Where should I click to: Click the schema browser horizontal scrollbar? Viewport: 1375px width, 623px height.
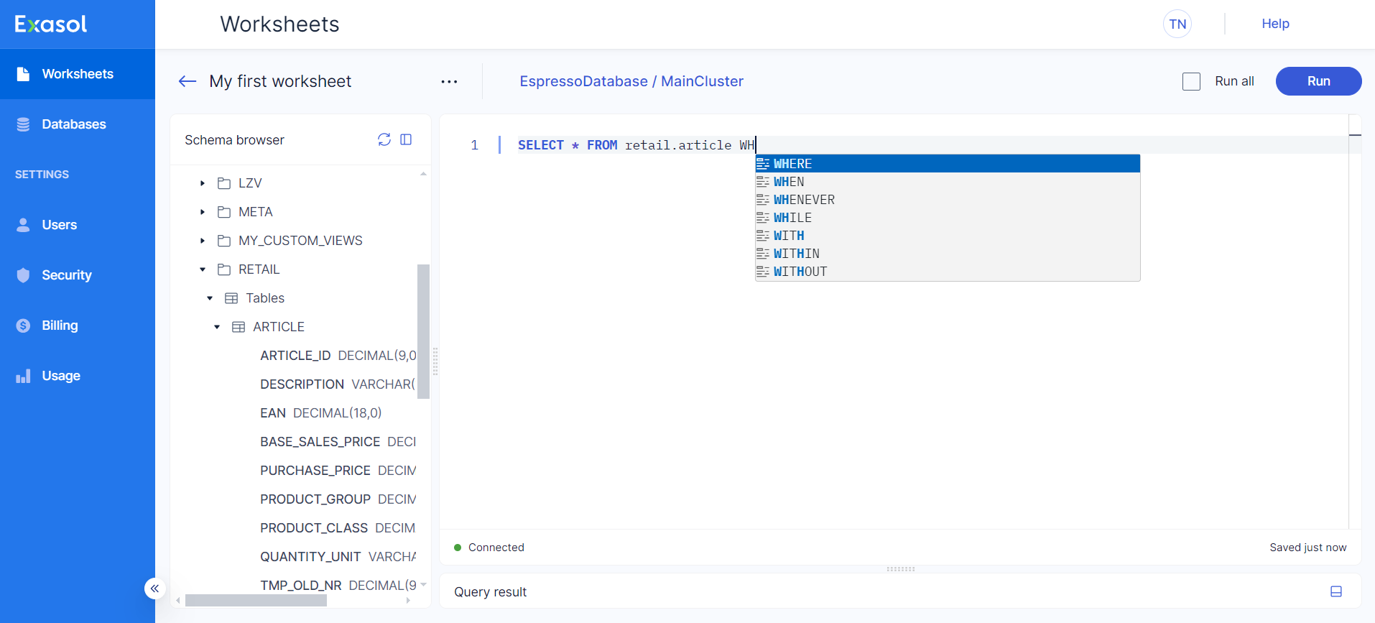(255, 600)
